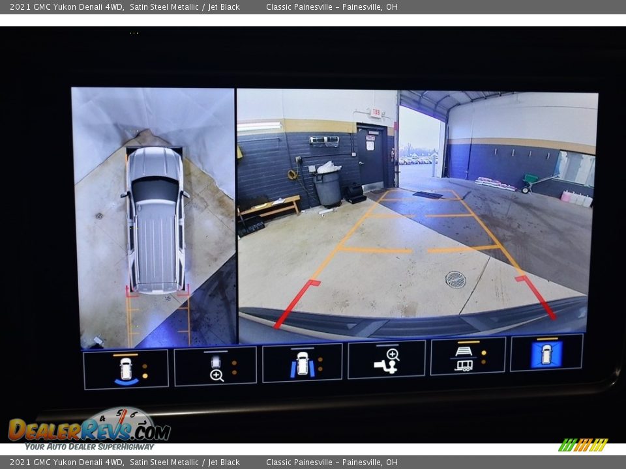This screenshot has width=626, height=469.
Task: Activate the hitch zoom view button
Action: pos(387,360)
